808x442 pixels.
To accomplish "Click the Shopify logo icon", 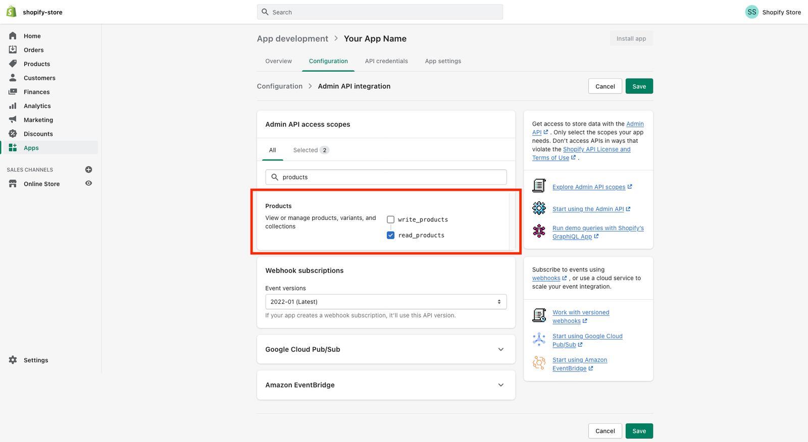I will pos(11,12).
